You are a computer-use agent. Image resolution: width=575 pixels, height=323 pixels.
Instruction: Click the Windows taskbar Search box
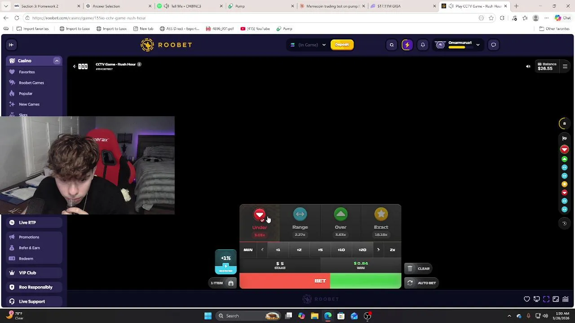[249, 316]
